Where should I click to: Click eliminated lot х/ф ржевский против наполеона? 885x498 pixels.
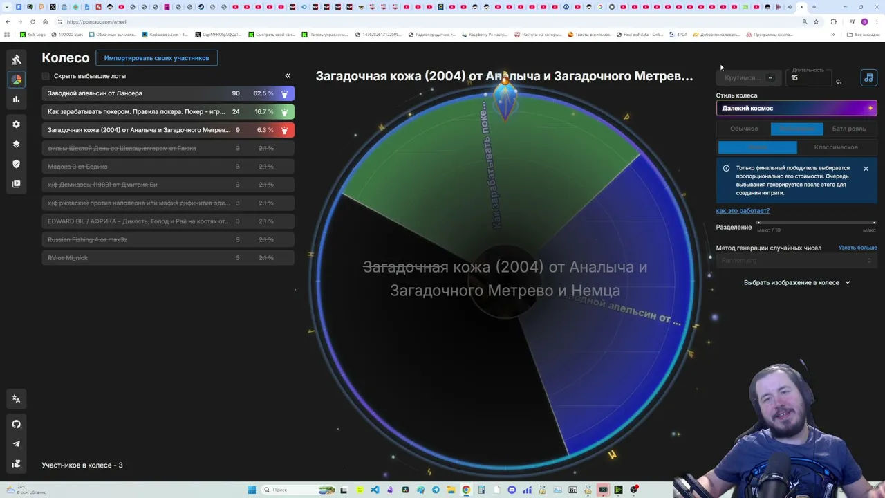pyautogui.click(x=168, y=203)
